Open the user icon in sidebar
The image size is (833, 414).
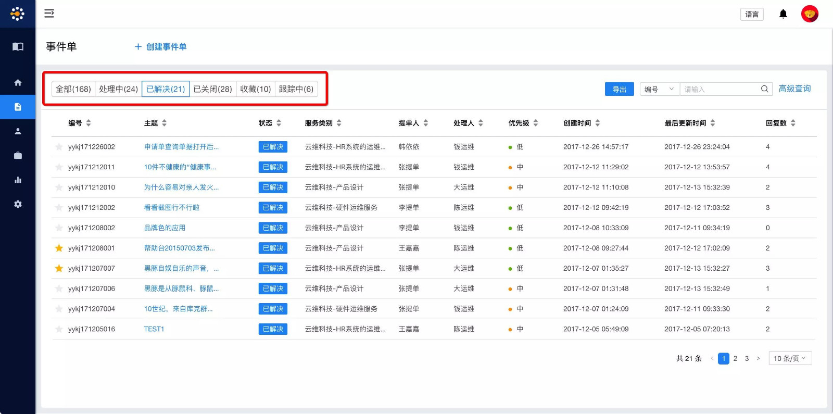coord(18,131)
